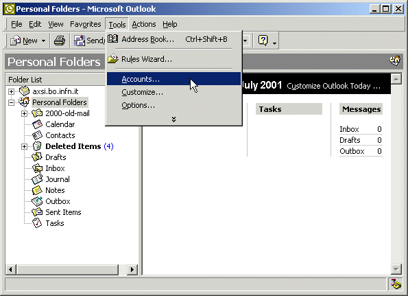Click the Outbox folder icon
Viewport: 408px width, 296px height.
pyautogui.click(x=37, y=201)
